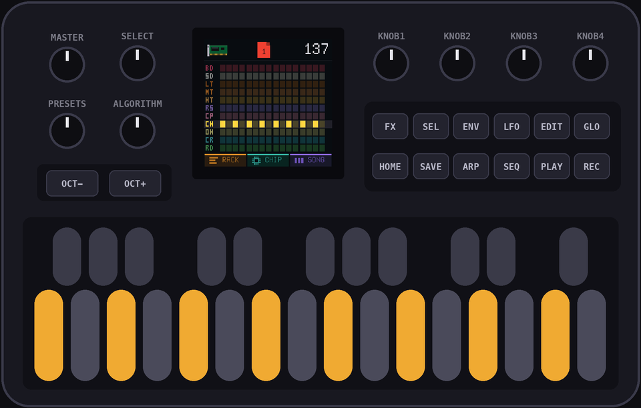Viewport: 641px width, 408px height.
Task: Select the RS track label
Action: click(x=209, y=108)
